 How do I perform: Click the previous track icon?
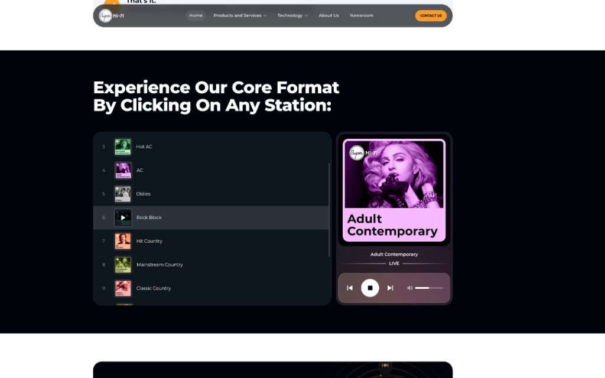[x=350, y=288]
